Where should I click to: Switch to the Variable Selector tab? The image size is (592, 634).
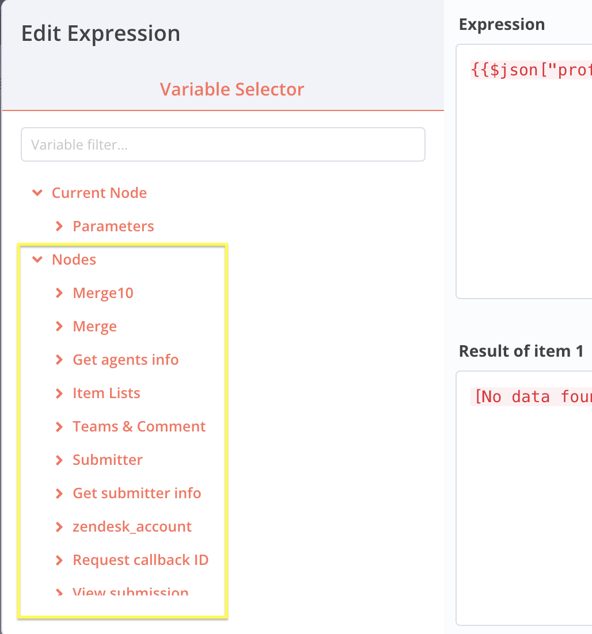[x=232, y=89]
